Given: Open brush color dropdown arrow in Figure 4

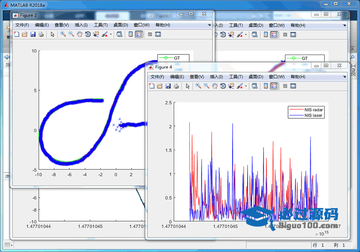Looking at the screenshot, I should point(246,86).
